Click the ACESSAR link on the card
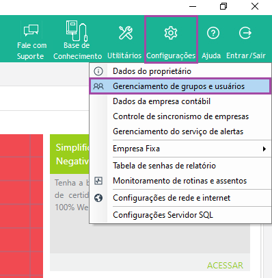272x278 pixels. (225, 266)
